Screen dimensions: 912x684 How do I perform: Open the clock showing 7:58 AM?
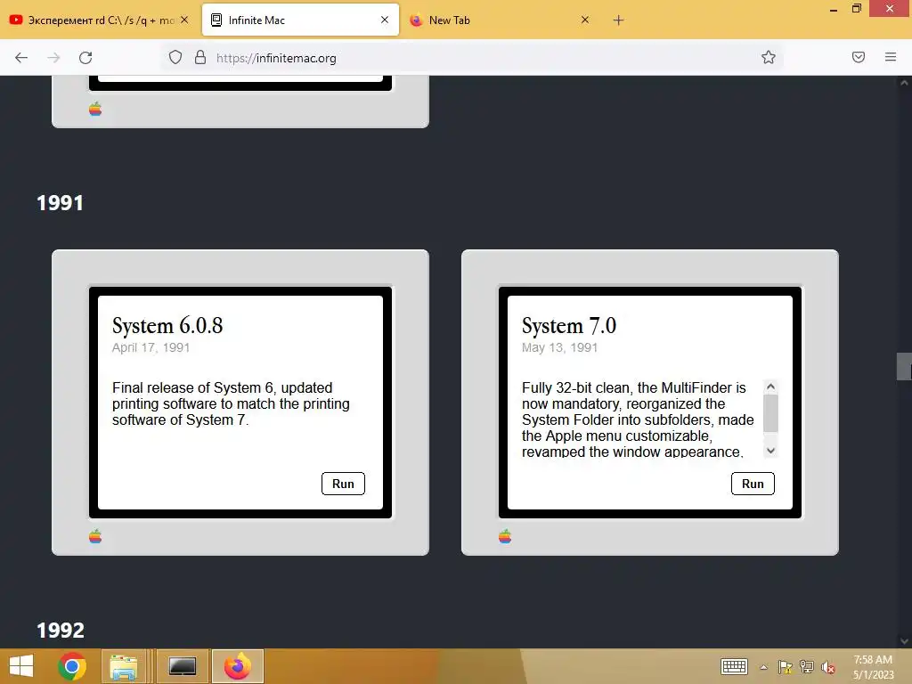click(873, 667)
